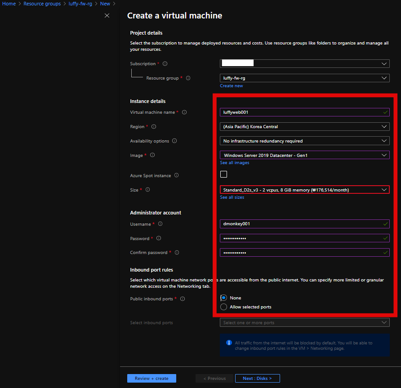Click the Username info icon
Viewport: 401px width, 388px height.
[x=160, y=224]
